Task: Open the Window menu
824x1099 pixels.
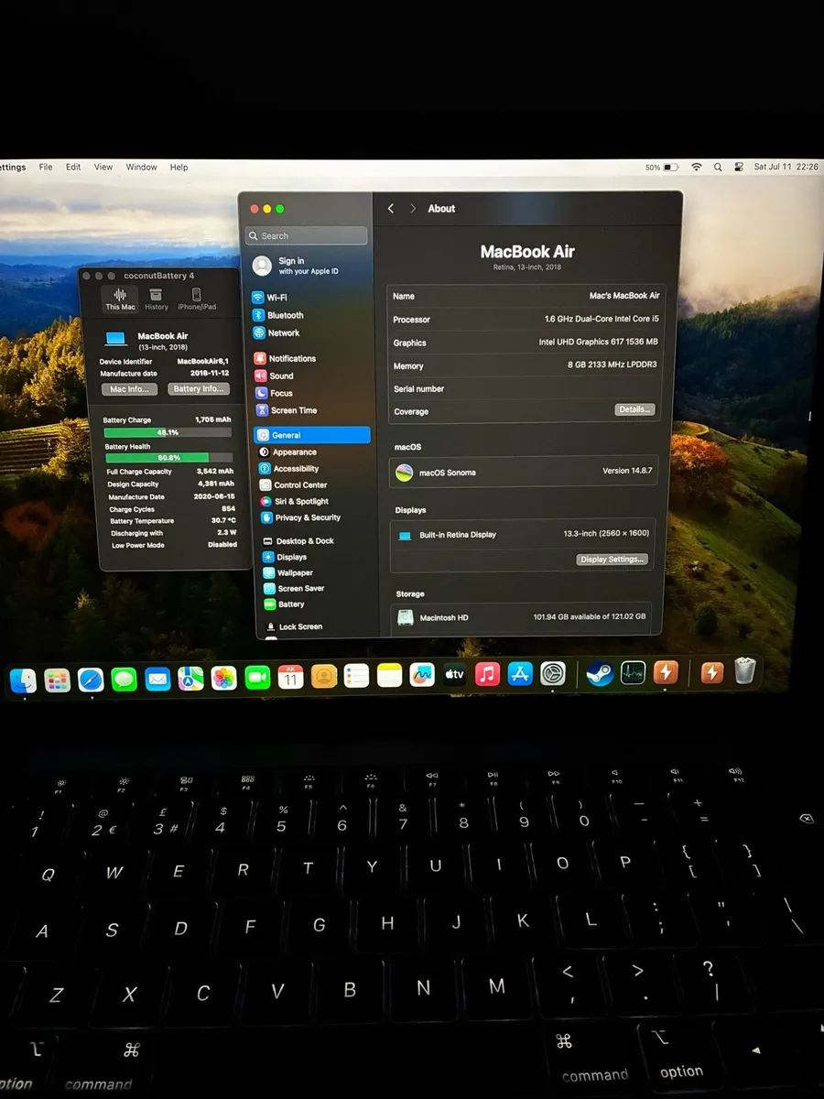Action: [x=141, y=168]
